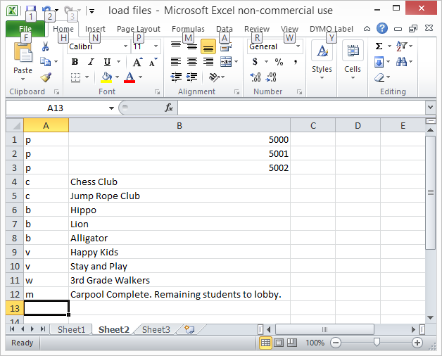Open Excel Help question mark icon
This screenshot has width=442, height=356.
382,29
